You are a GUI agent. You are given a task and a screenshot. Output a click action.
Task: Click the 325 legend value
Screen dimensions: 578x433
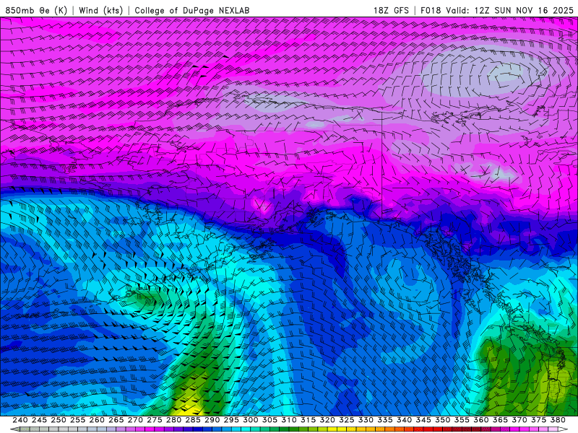point(346,420)
